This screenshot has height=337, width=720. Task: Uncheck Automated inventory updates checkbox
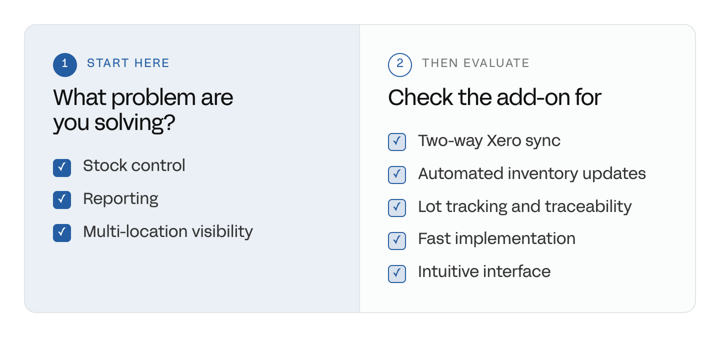(397, 174)
